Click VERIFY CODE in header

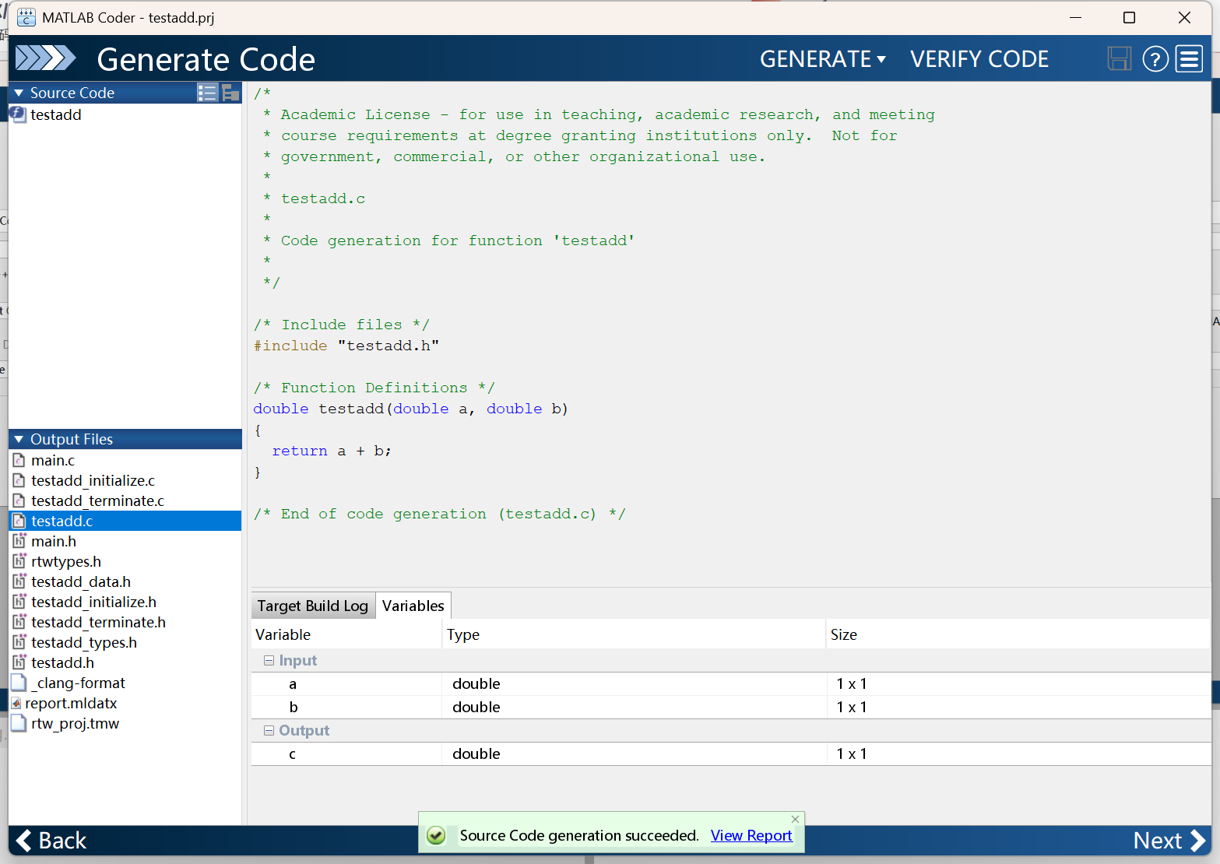979,59
